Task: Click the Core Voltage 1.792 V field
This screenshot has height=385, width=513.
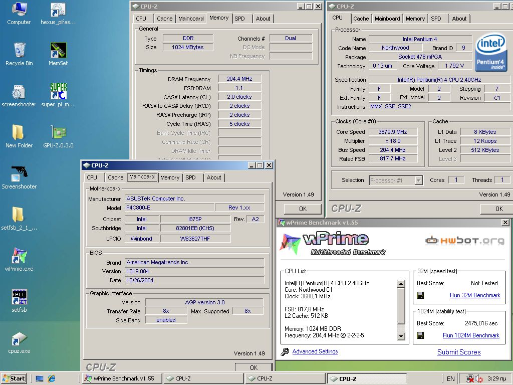Action: 454,66
